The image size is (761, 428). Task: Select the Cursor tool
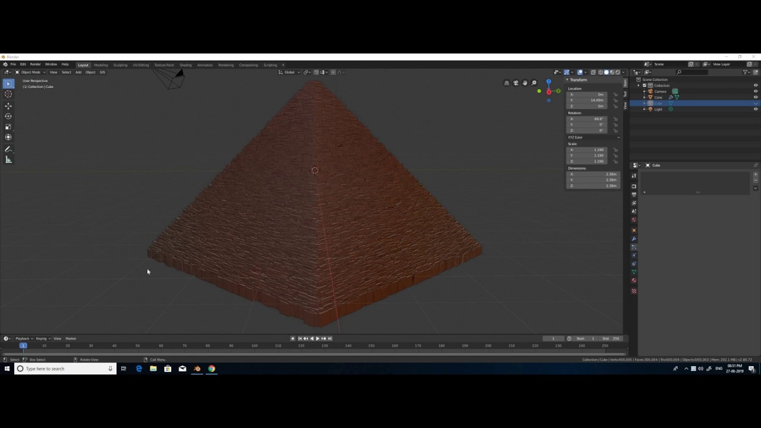[x=8, y=94]
